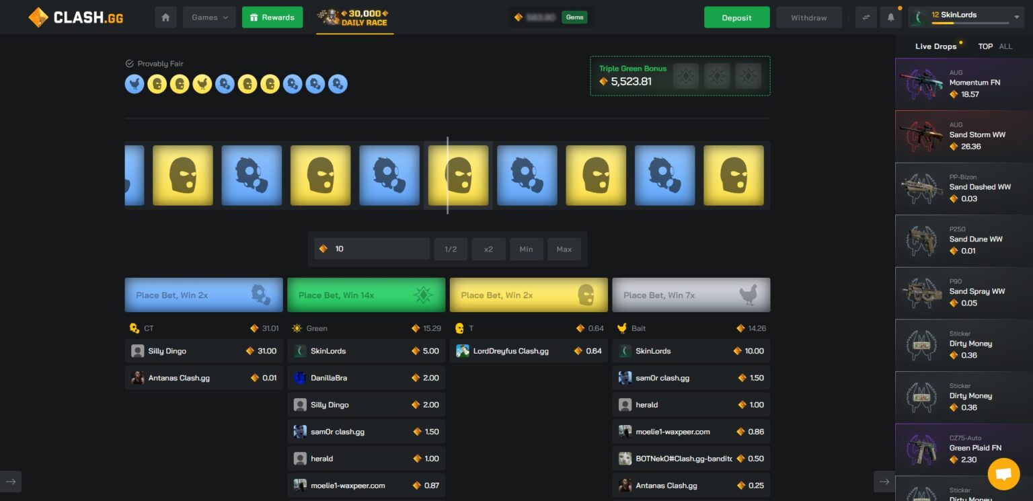This screenshot has height=501, width=1033.
Task: Click the bet amount input field
Action: 371,248
